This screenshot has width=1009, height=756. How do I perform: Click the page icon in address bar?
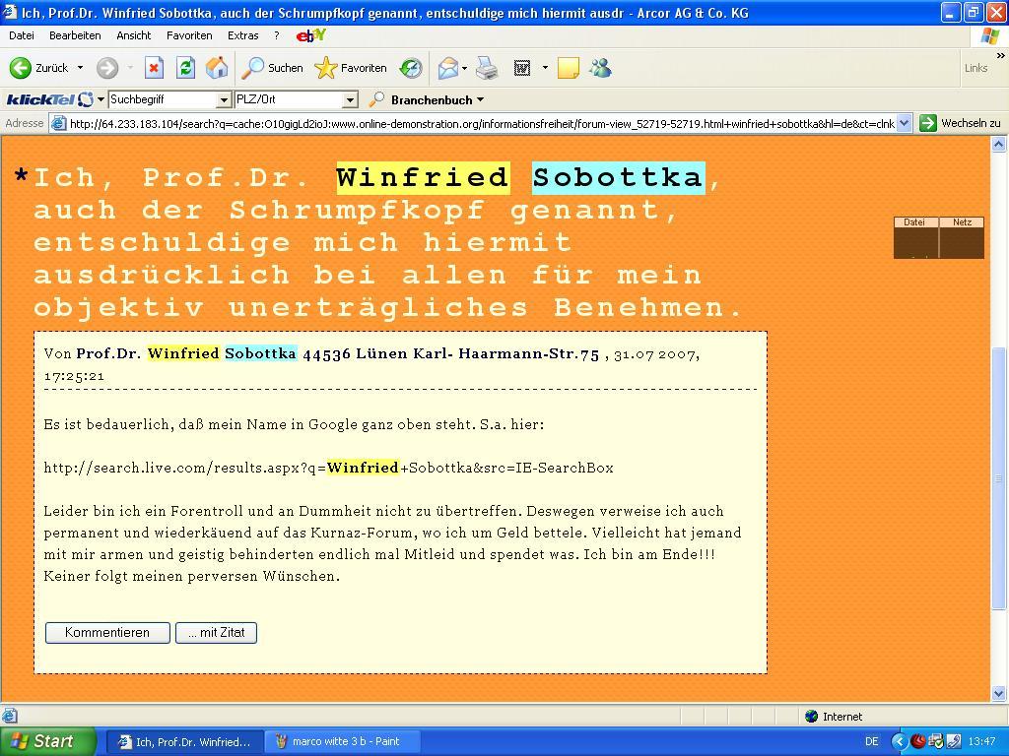click(x=58, y=123)
